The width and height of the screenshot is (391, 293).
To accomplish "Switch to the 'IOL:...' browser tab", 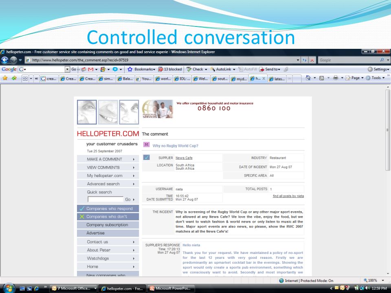I will pos(182,79).
